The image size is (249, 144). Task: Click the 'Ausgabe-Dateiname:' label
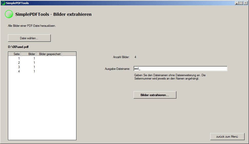point(117,69)
